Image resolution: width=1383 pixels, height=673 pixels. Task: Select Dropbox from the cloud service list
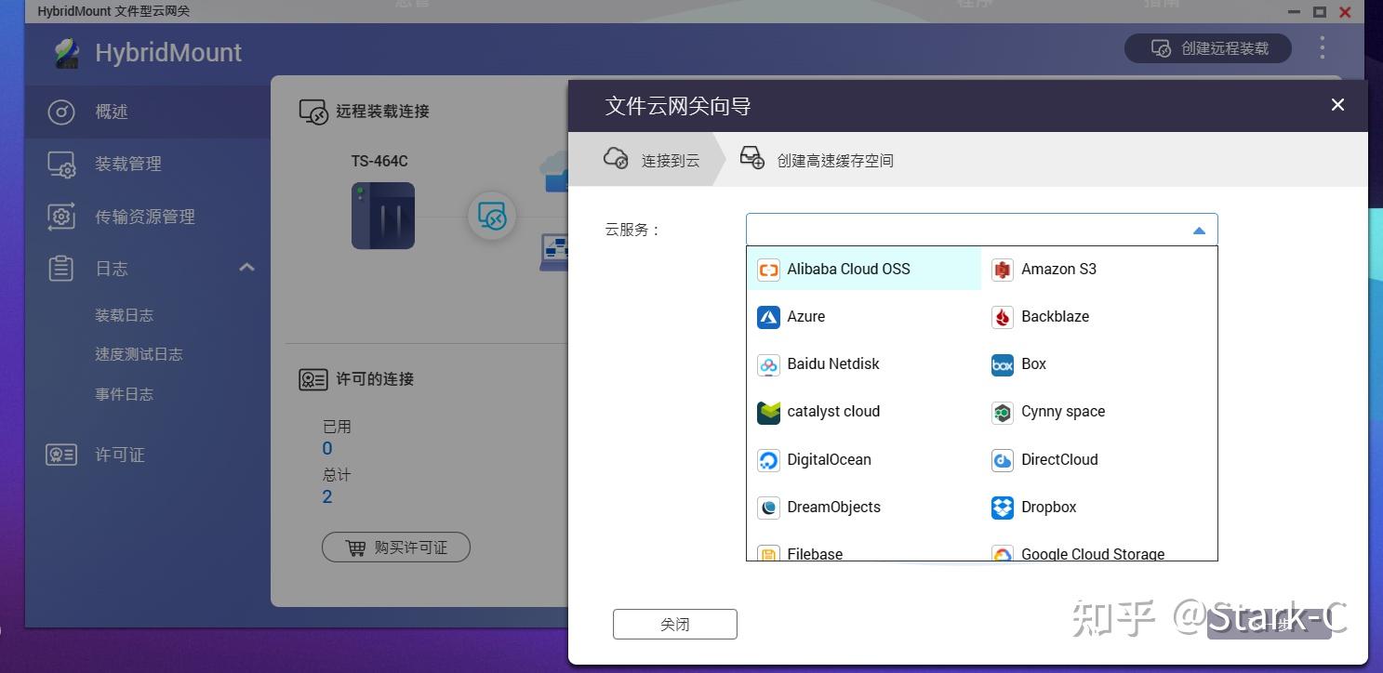1047,508
